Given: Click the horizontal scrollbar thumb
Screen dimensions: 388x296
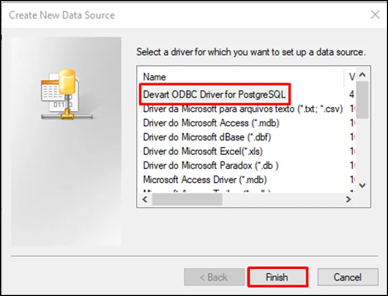Looking at the screenshot, I should coord(187,199).
